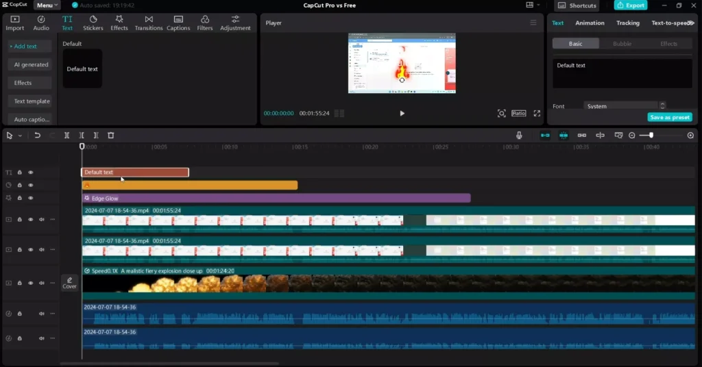
Task: Play the video preview
Action: tap(402, 113)
